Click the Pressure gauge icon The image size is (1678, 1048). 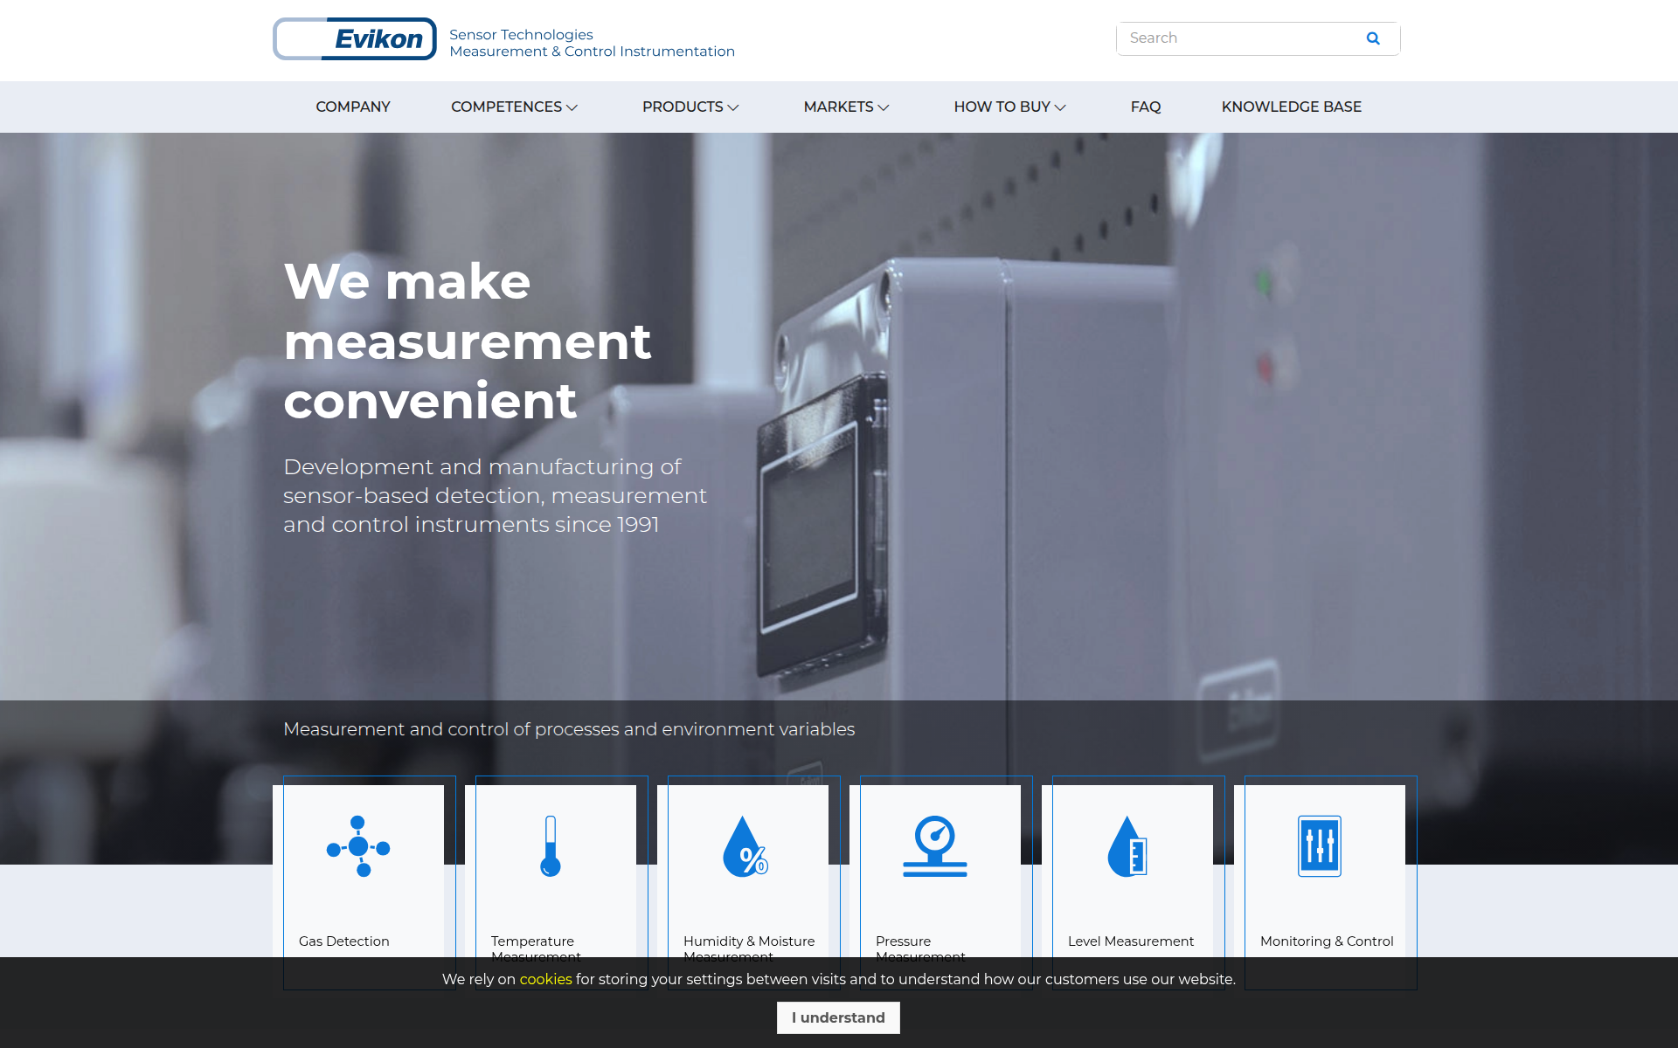935,846
